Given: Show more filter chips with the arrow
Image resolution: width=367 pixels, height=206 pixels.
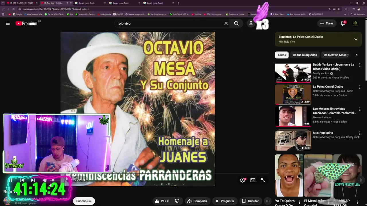Looking at the screenshot, I should tap(356, 55).
